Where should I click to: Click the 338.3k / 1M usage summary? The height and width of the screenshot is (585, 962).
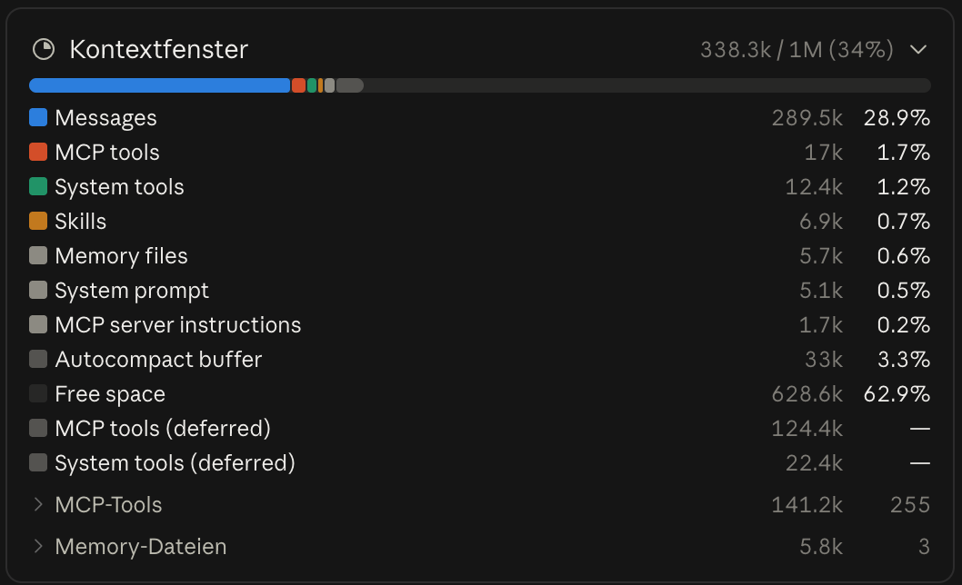[797, 50]
